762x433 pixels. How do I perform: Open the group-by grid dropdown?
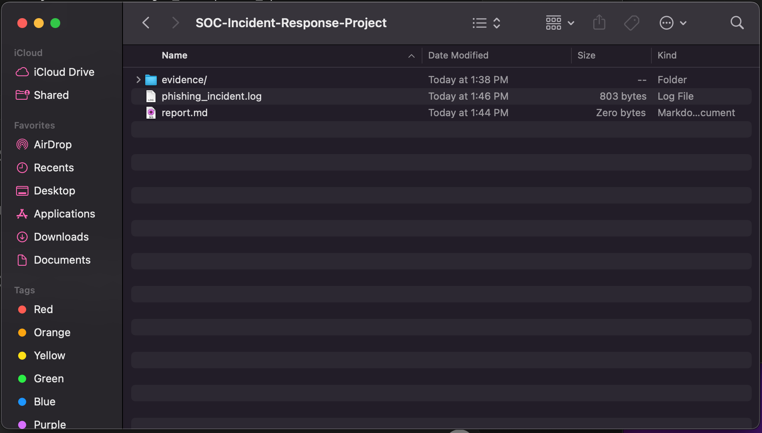coord(559,23)
